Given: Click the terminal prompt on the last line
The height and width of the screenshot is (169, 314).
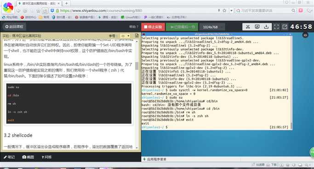Looking at the screenshot, I should [x=154, y=127].
